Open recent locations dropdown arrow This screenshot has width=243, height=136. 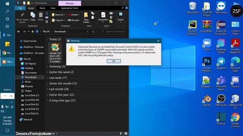(x=29, y=32)
